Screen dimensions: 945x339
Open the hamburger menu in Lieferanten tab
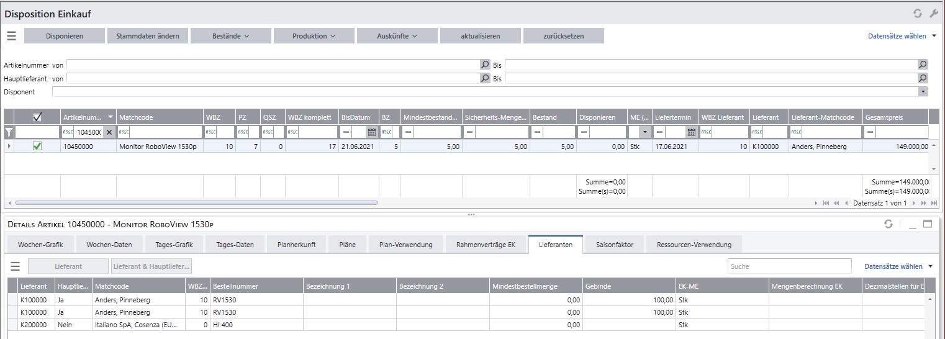(x=16, y=266)
